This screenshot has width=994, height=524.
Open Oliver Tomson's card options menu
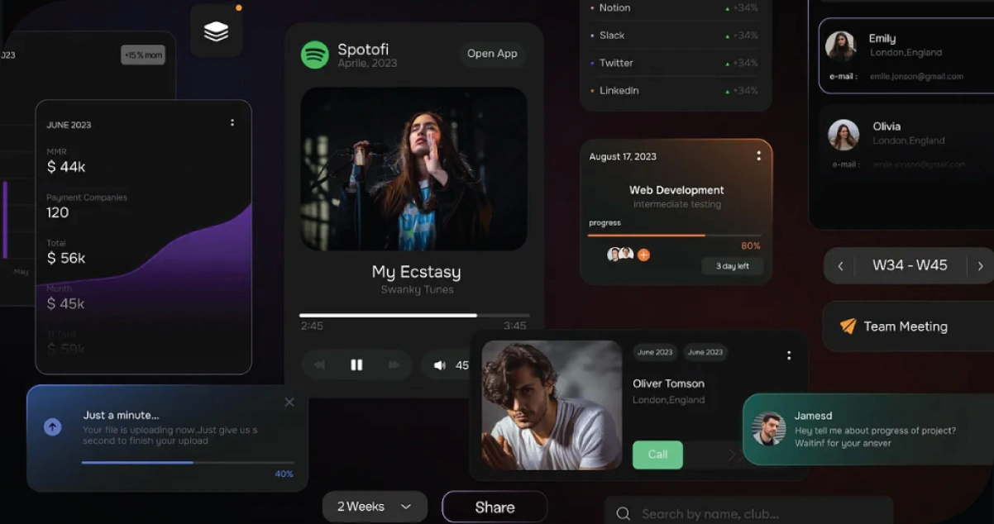tap(789, 355)
